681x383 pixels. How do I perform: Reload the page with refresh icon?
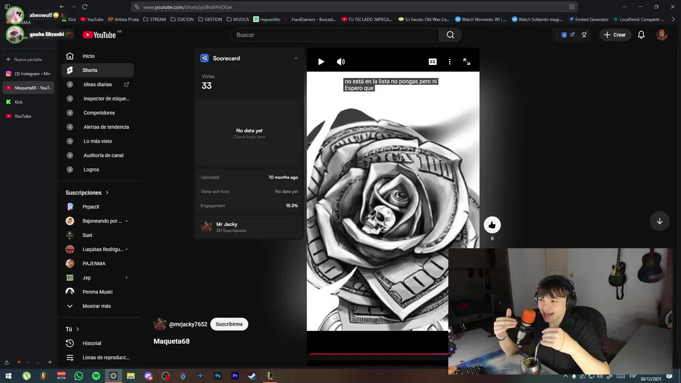[85, 7]
